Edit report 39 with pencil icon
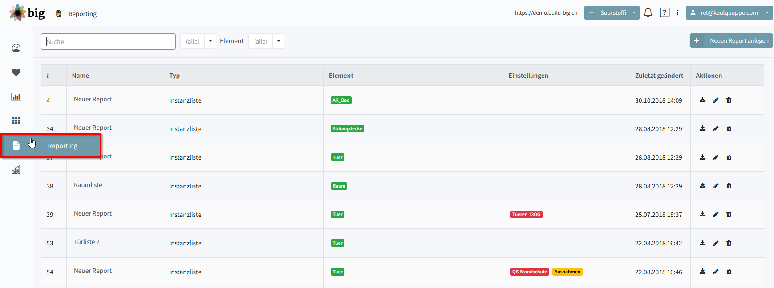This screenshot has height=288, width=774. coord(716,214)
